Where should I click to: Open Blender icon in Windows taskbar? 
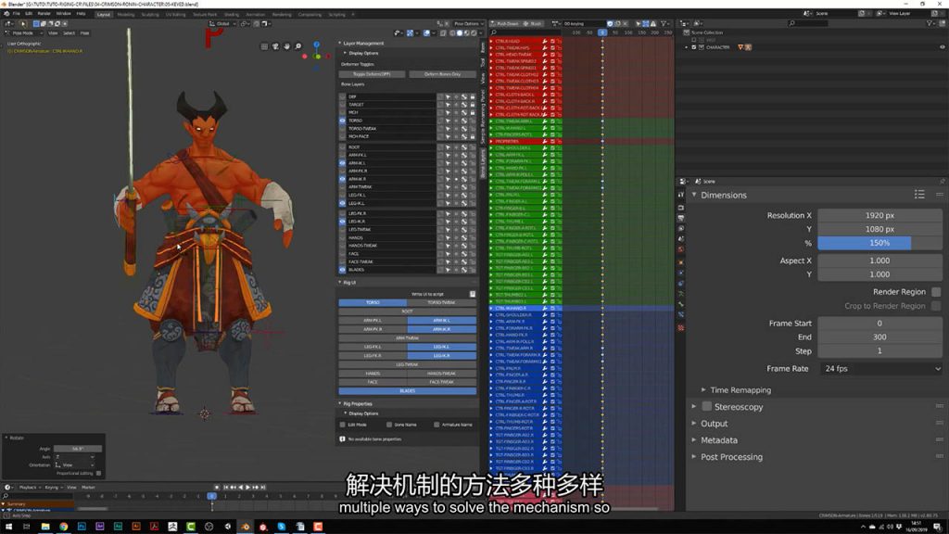(x=245, y=527)
